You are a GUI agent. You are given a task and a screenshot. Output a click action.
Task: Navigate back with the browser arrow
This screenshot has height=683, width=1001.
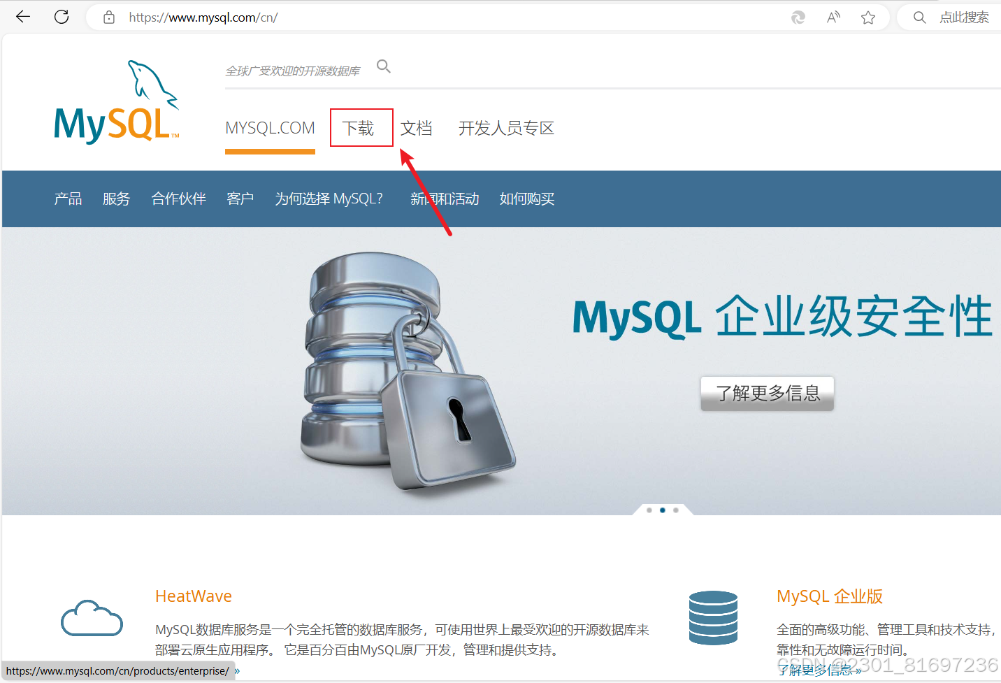[22, 17]
